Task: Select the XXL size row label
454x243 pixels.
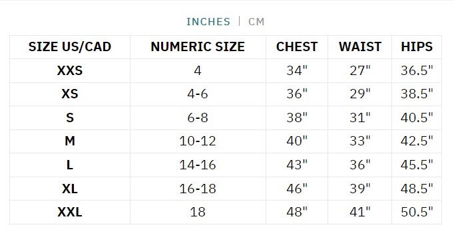Action: pos(70,212)
